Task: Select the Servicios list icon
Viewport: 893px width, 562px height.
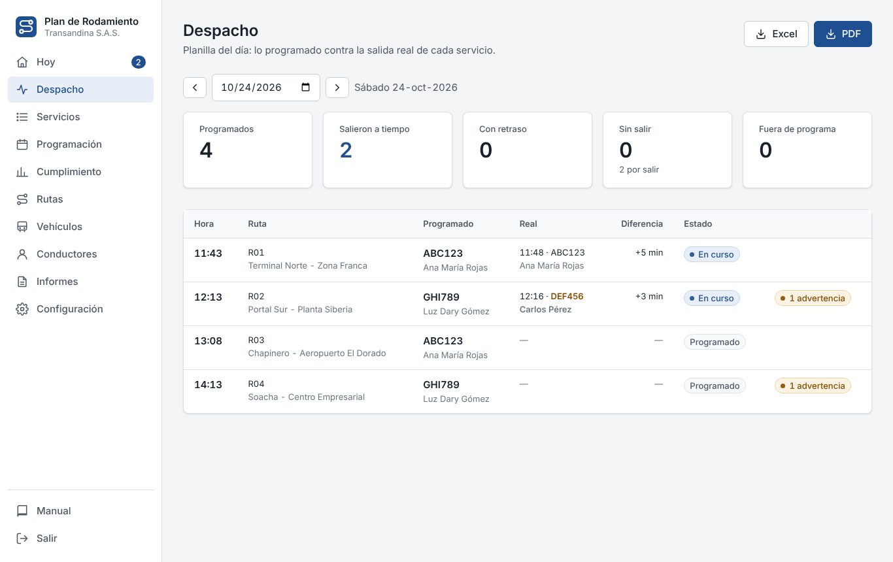Action: [x=22, y=117]
